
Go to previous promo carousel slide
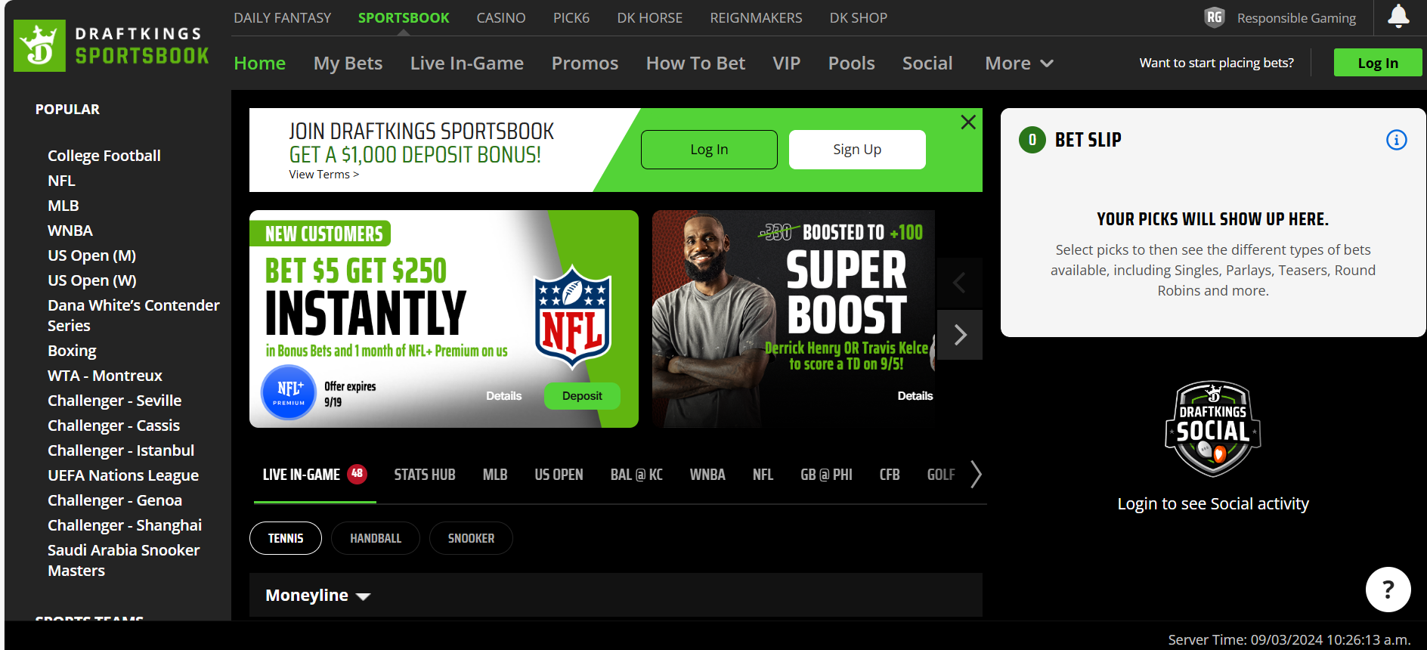tap(960, 283)
